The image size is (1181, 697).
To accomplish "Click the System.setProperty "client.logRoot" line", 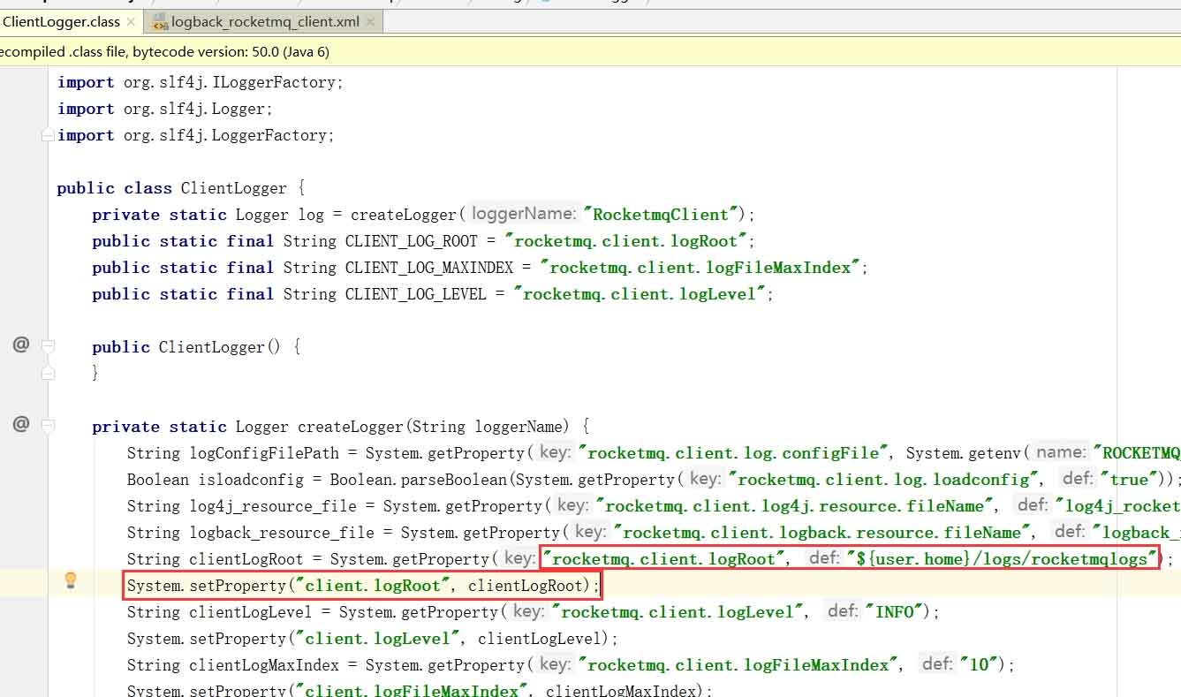I will (x=362, y=586).
